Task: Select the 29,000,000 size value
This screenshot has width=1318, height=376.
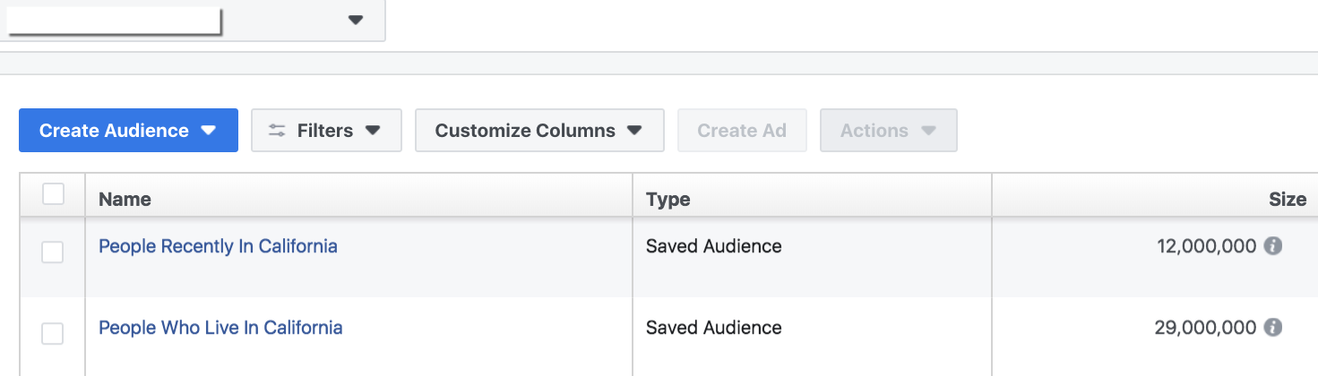Action: point(1206,328)
